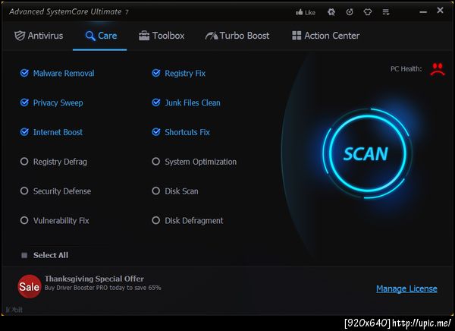Enable Disk Scan option
The image size is (455, 331).
click(x=156, y=191)
